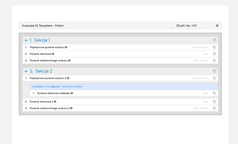Copy Pytanie wielokrotnego wyboru 2 question
Screen dimensions: 238x144
[214, 108]
